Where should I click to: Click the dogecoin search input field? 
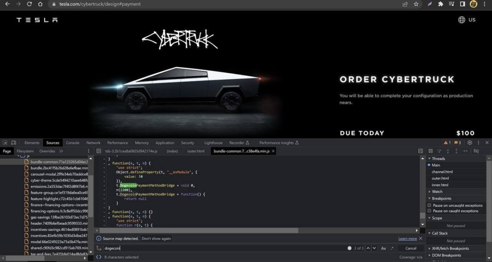(221, 248)
